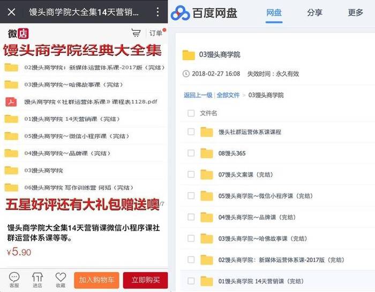Click file name 08馒头365

tap(232, 153)
